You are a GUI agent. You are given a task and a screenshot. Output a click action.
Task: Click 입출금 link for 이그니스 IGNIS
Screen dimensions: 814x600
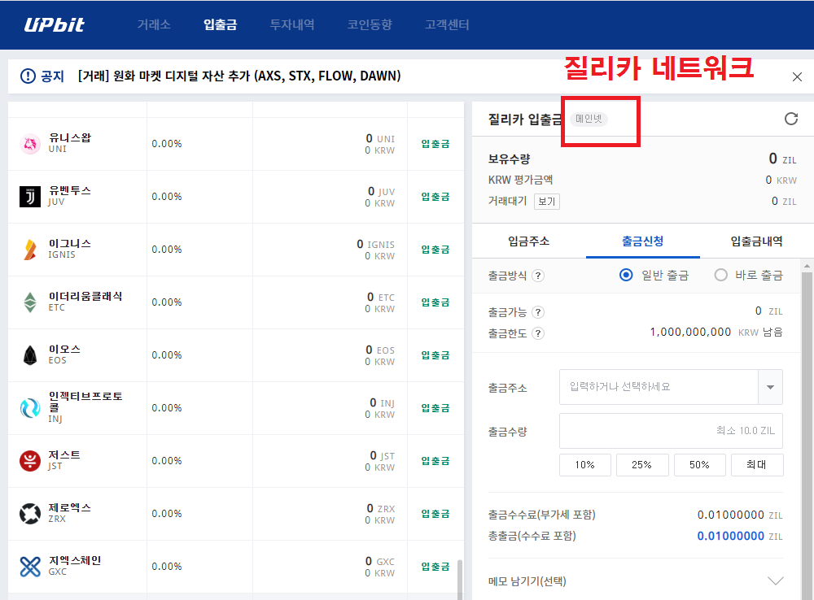click(435, 250)
